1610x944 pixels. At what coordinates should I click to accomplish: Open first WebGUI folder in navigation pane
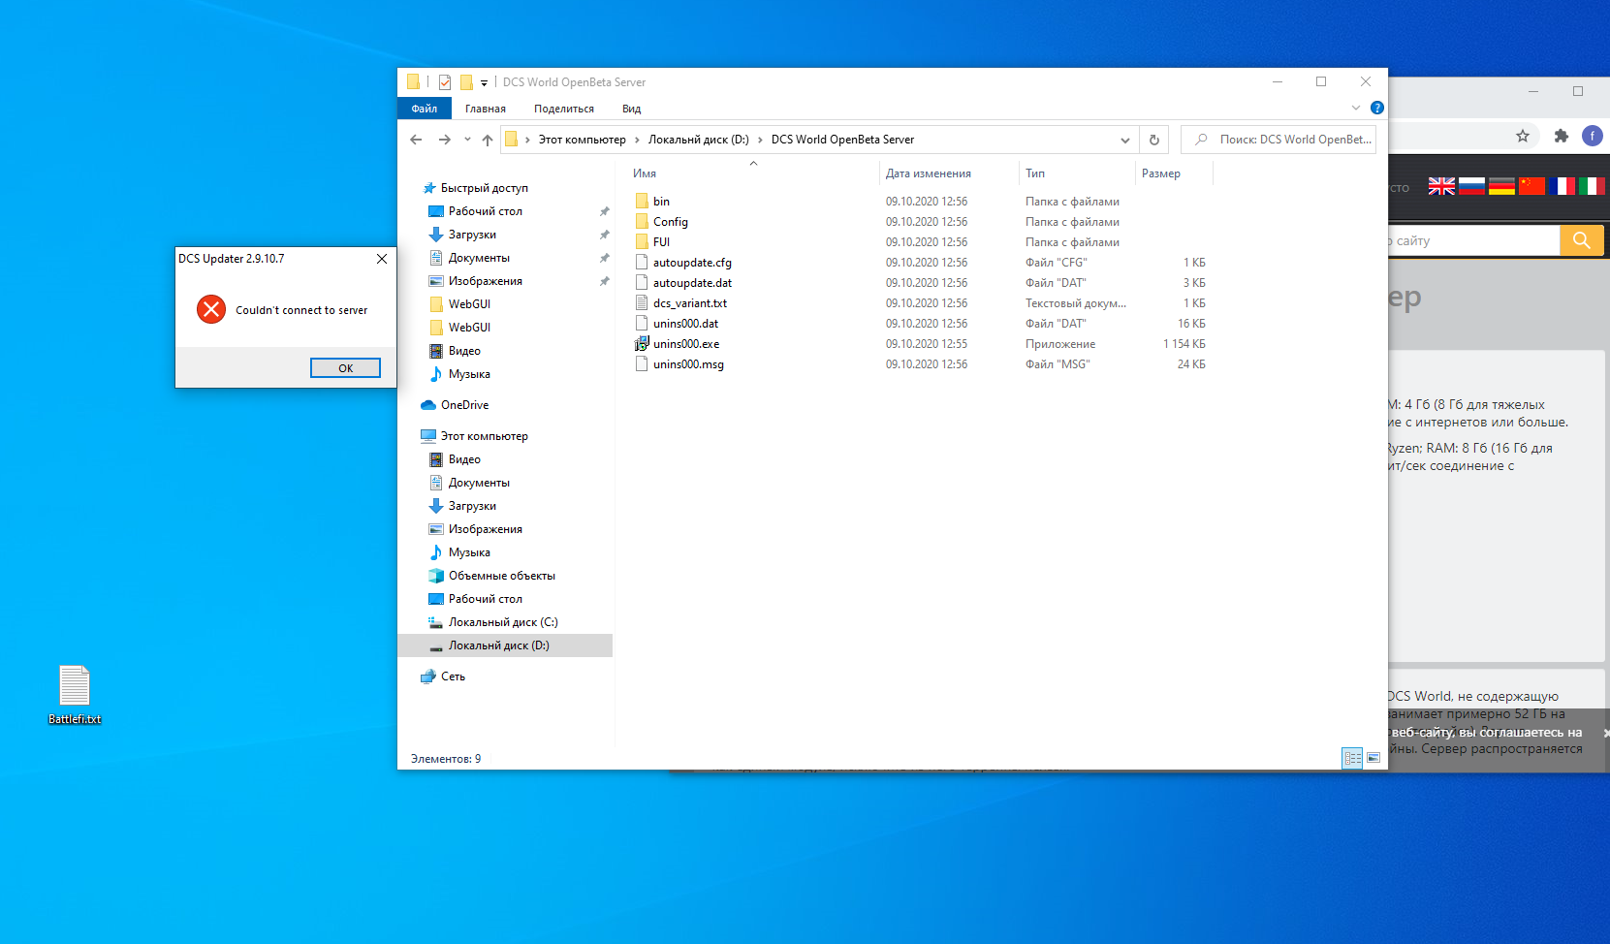pos(469,304)
